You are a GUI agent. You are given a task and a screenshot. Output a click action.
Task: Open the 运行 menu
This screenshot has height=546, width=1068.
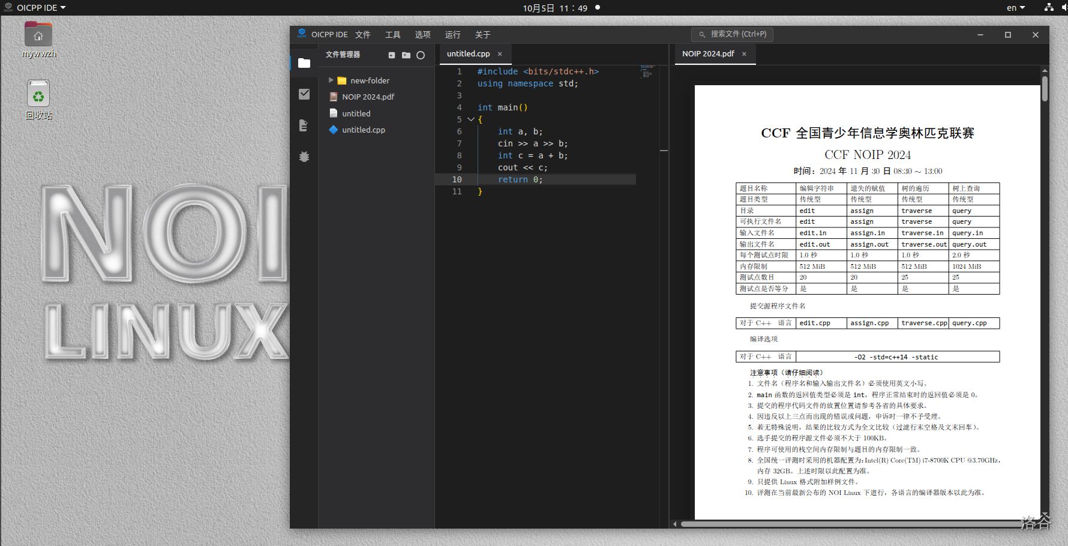[452, 35]
